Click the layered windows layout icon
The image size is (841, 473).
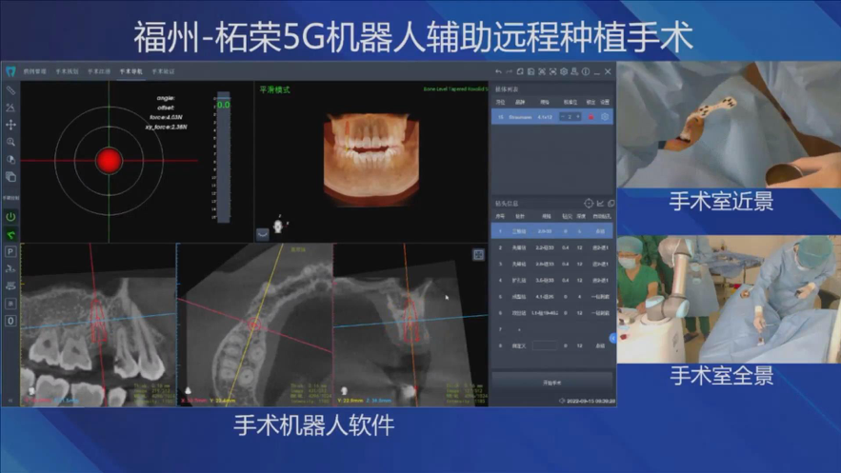pyautogui.click(x=10, y=177)
